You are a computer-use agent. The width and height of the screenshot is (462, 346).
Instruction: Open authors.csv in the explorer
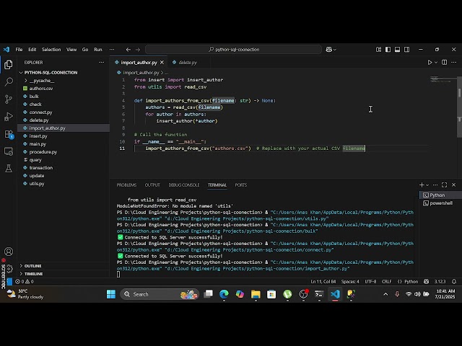(x=41, y=88)
